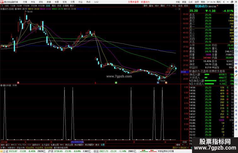Image resolution: width=238 pixels, height=153 pixels.
Task: Open F10 company info
Action: click(x=168, y=6)
